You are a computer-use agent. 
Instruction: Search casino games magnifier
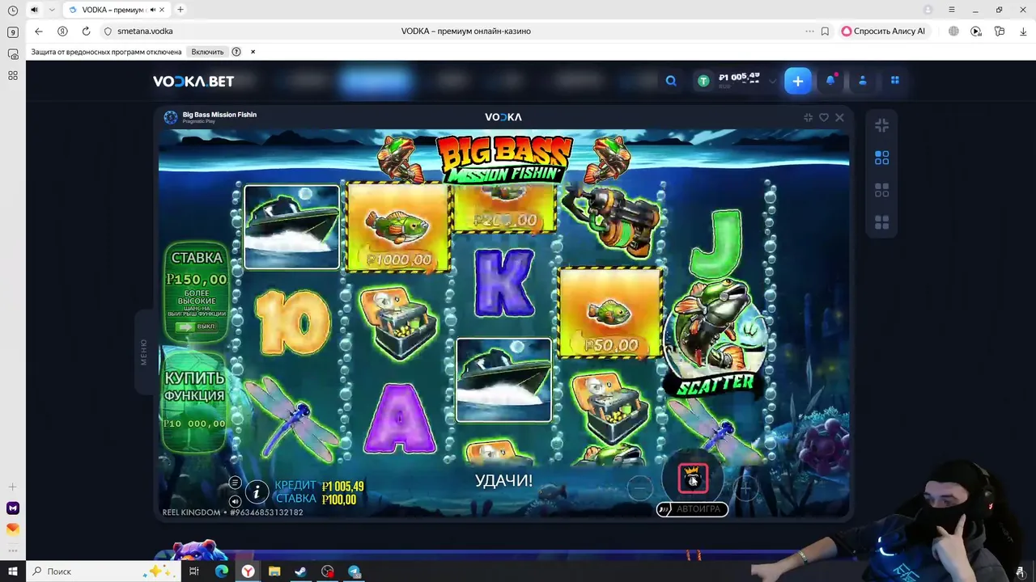pyautogui.click(x=671, y=81)
